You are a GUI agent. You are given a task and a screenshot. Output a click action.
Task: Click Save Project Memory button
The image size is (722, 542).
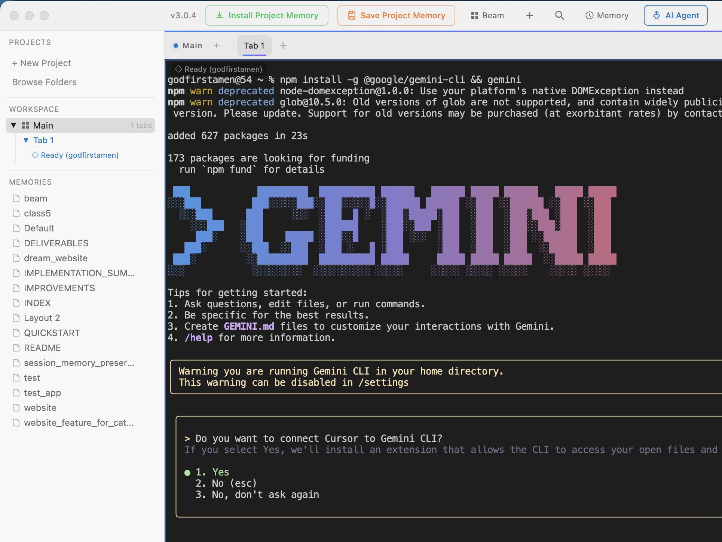(x=396, y=15)
